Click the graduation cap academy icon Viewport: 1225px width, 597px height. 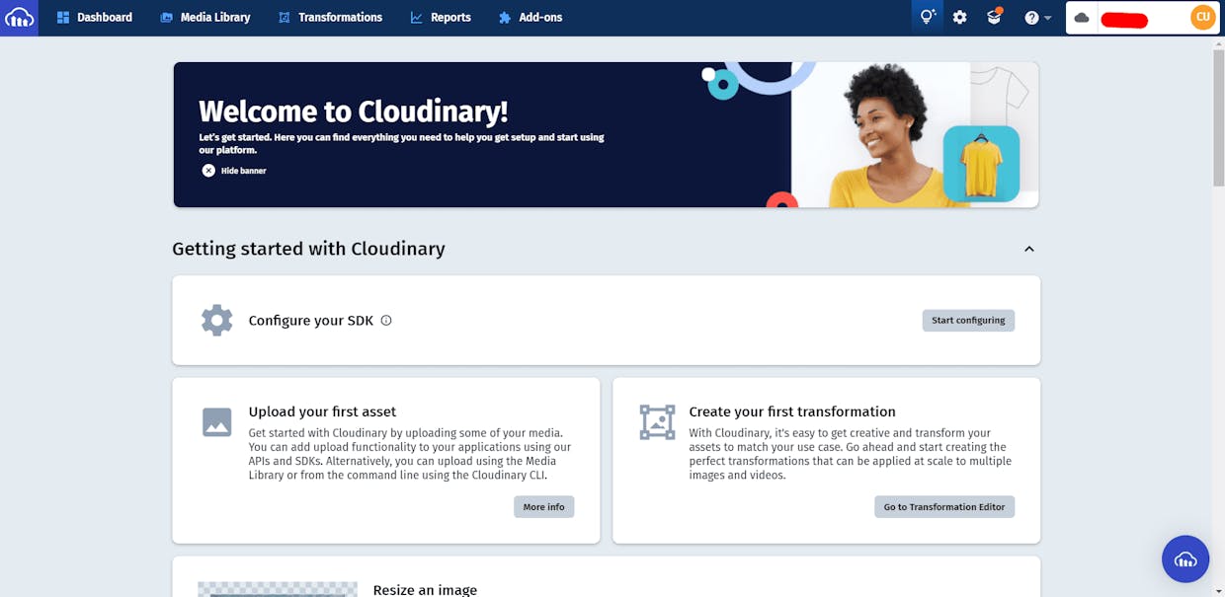coord(995,17)
